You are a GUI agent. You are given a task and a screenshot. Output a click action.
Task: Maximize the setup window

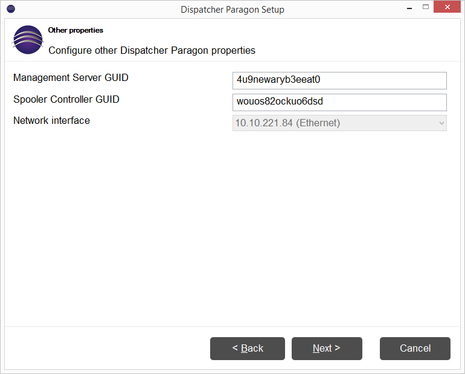(426, 7)
